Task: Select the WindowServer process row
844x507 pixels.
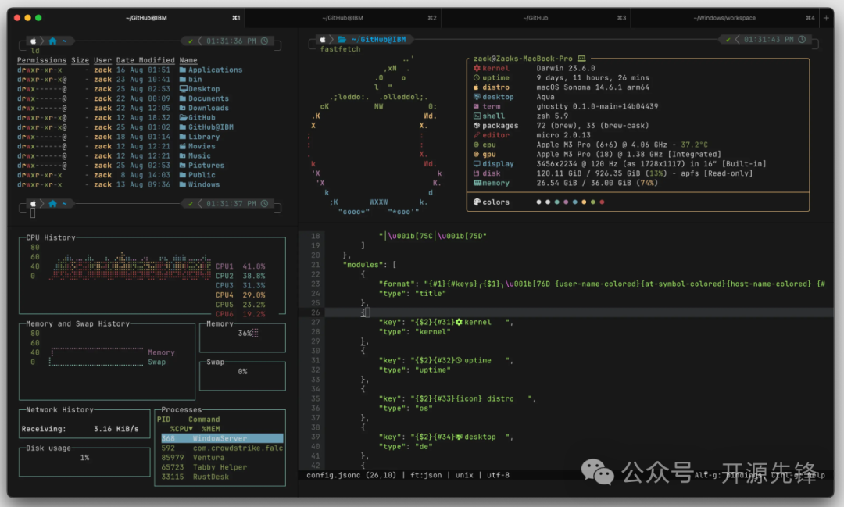Action: tap(222, 439)
